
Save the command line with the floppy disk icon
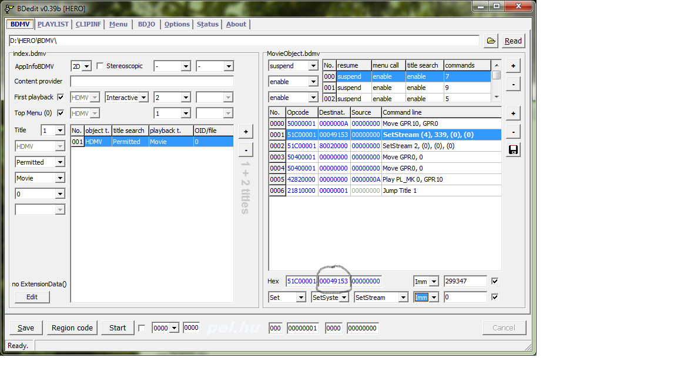513,150
